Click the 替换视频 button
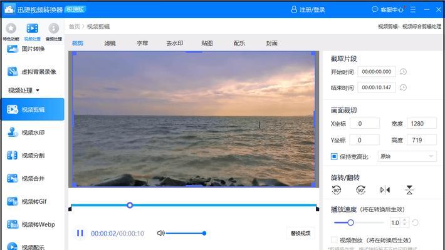The height and width of the screenshot is (250, 445). [x=301, y=233]
